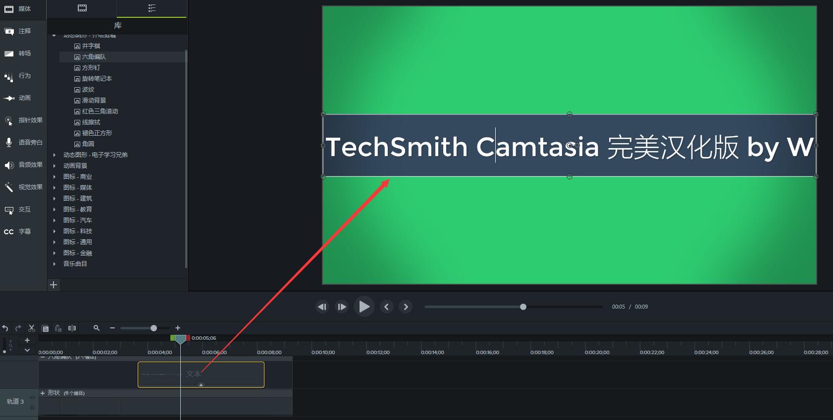Click the timeline playhead marker

pyautogui.click(x=180, y=339)
